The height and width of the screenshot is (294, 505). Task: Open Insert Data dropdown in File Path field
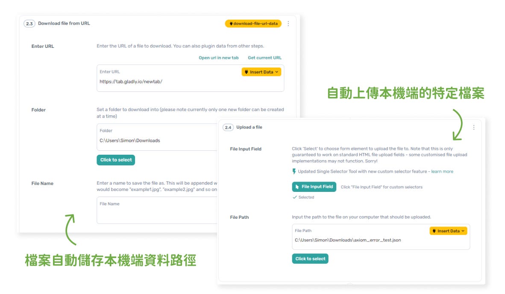click(x=448, y=231)
